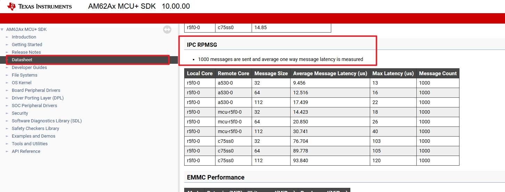Click the AM62Ax MCU+ SDK 10.00.00 title
Image resolution: width=505 pixels, height=192 pixels.
pos(139,6)
